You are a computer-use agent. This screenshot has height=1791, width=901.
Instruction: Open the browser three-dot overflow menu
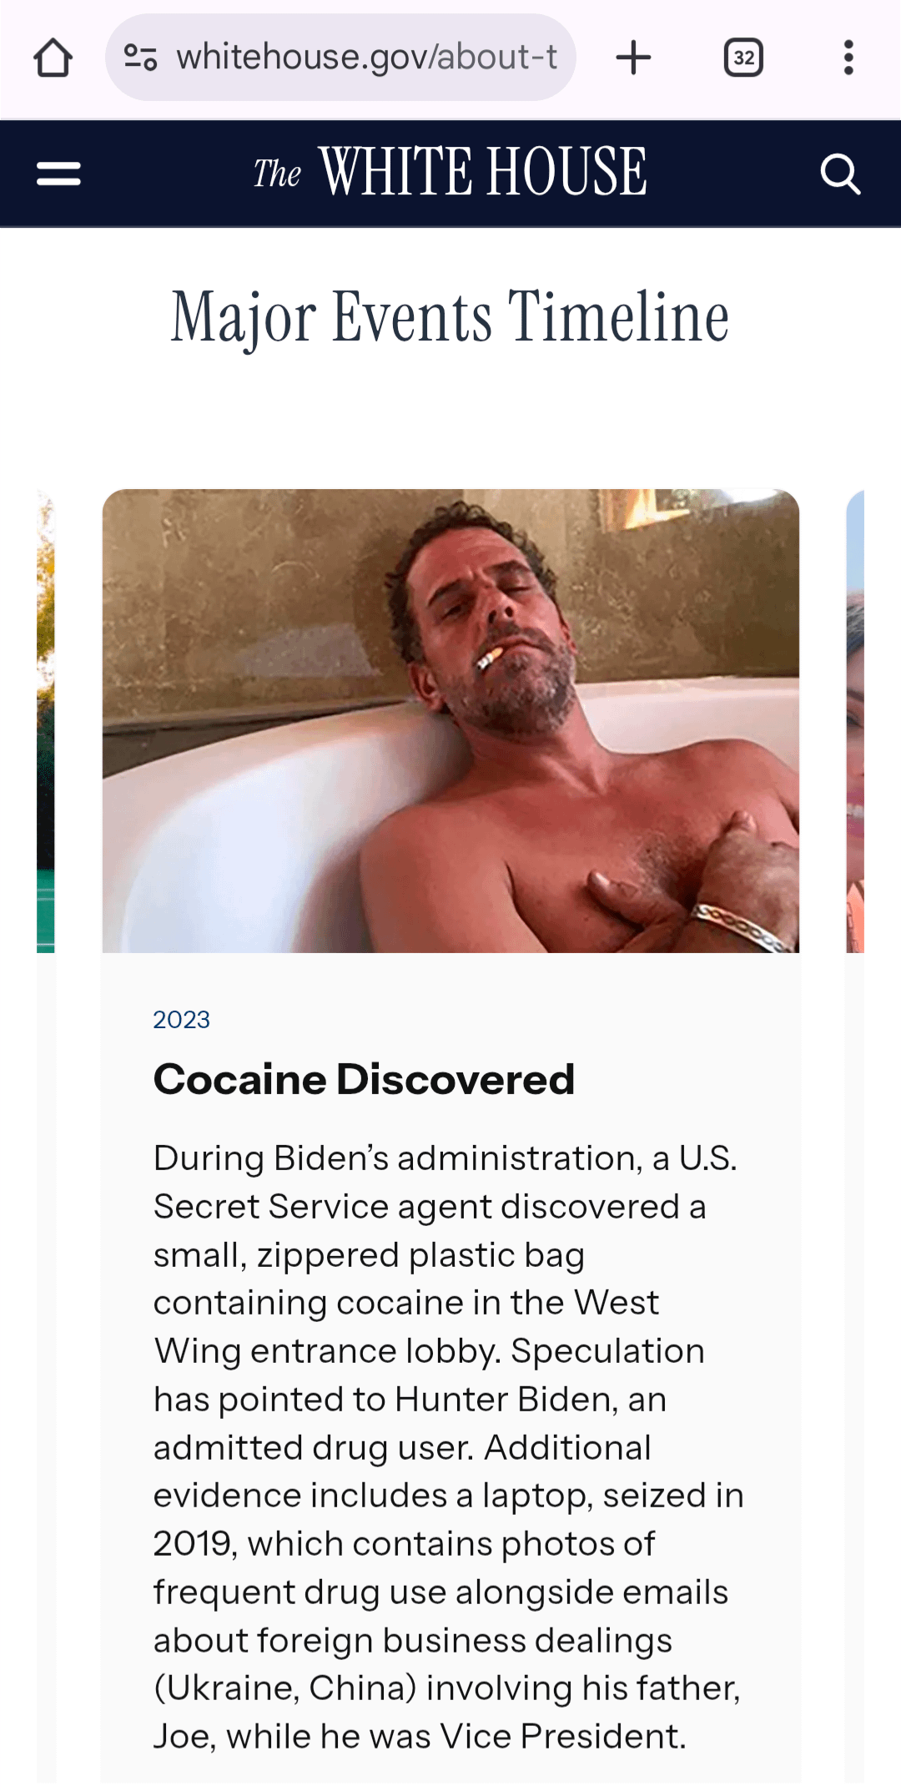point(848,58)
